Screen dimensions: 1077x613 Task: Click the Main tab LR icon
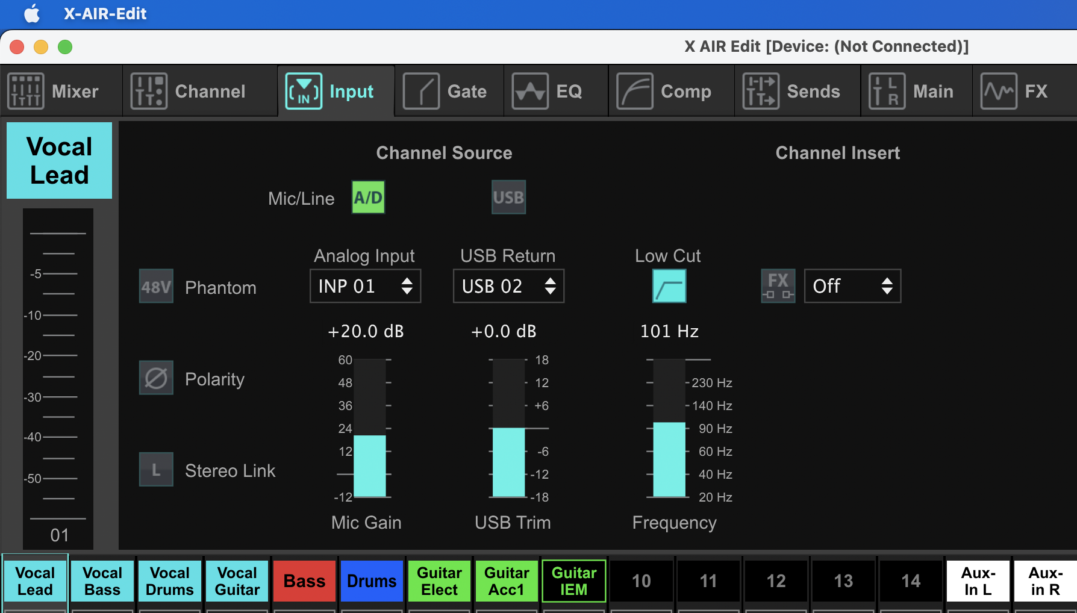pyautogui.click(x=887, y=91)
